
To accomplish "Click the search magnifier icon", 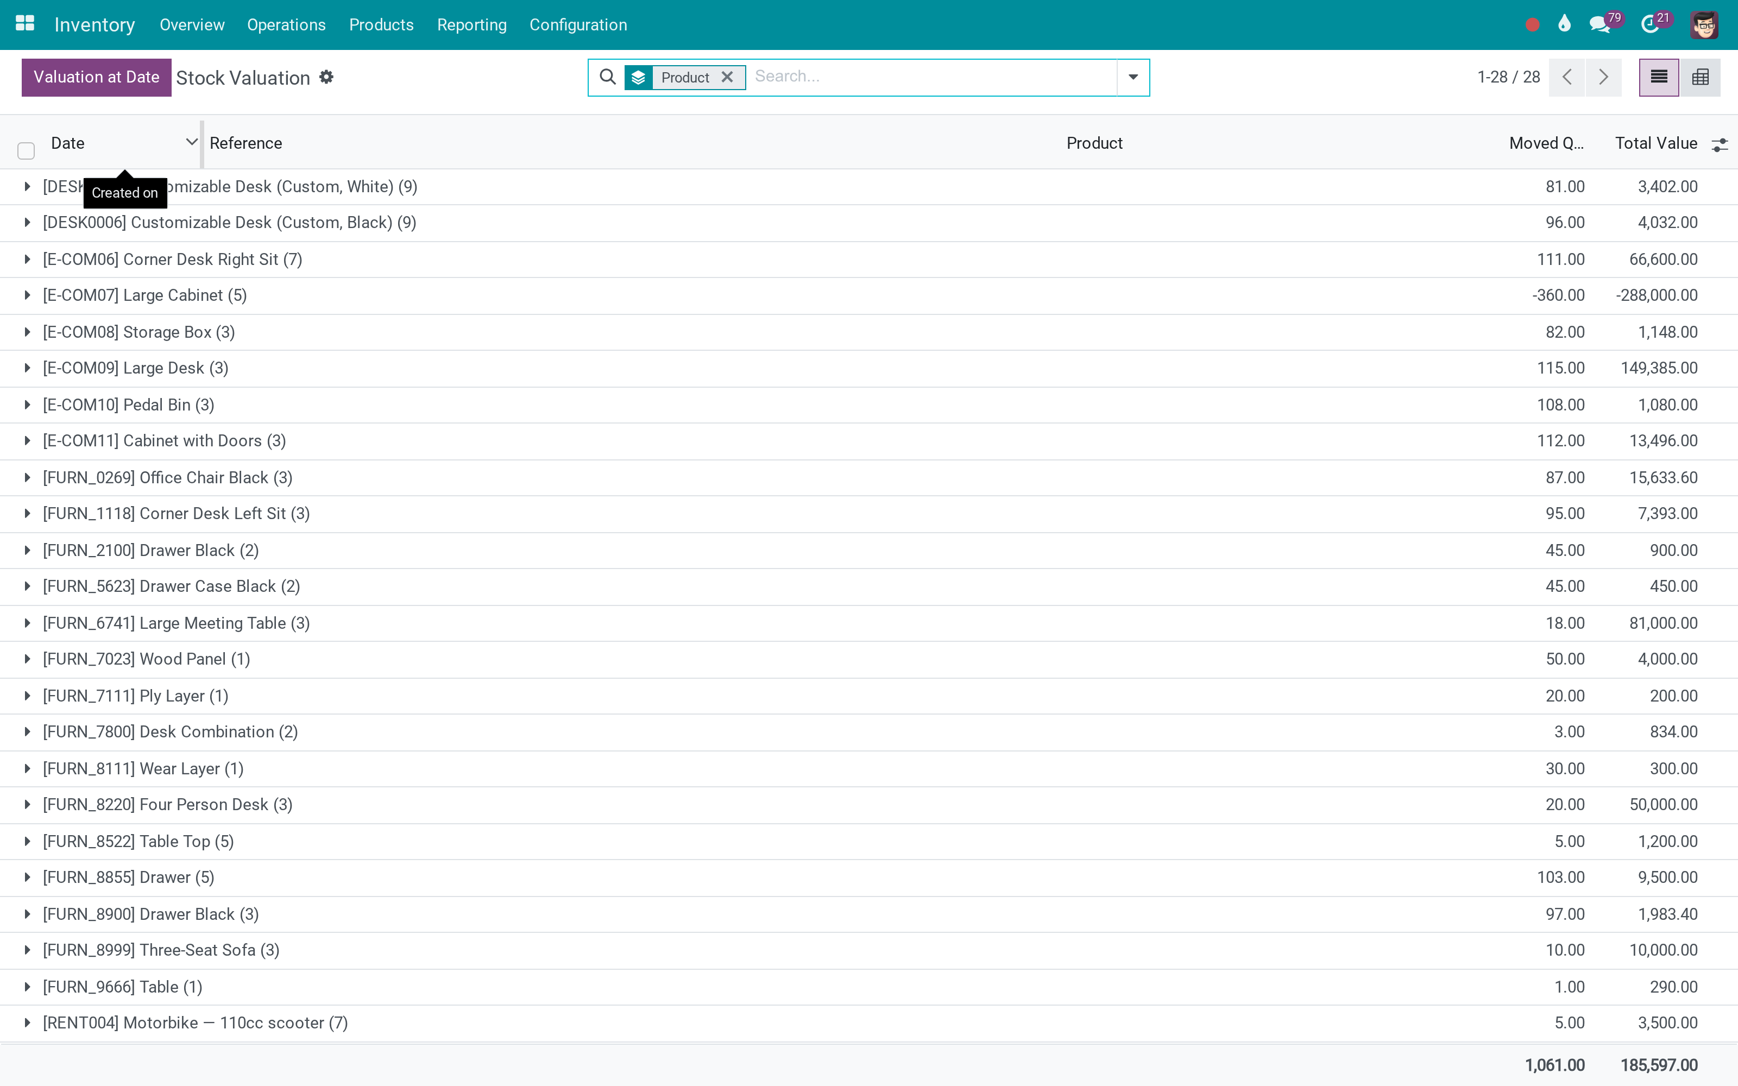I will (x=608, y=77).
